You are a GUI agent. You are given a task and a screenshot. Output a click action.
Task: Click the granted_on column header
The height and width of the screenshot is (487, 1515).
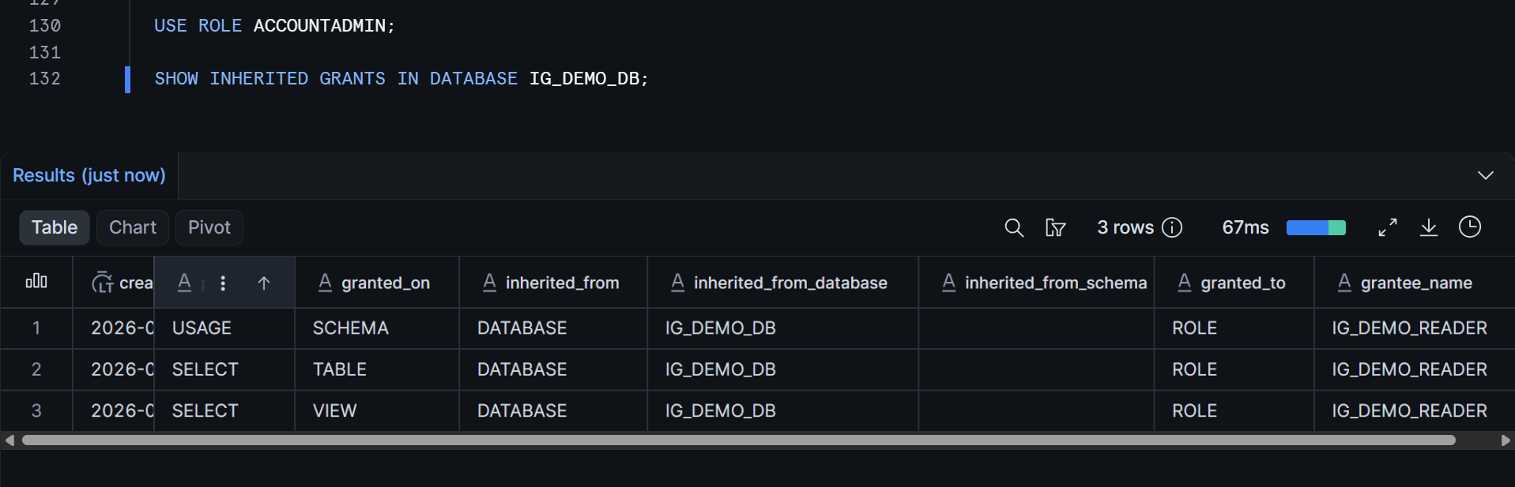[377, 283]
